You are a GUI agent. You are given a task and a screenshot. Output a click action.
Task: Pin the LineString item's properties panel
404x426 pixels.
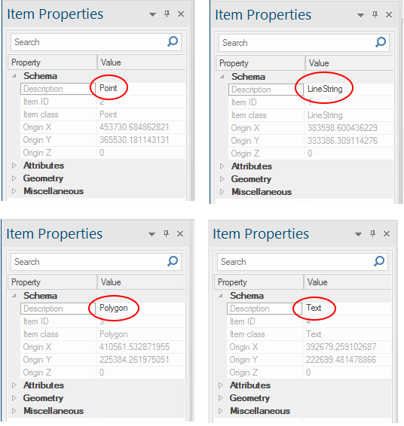(375, 14)
